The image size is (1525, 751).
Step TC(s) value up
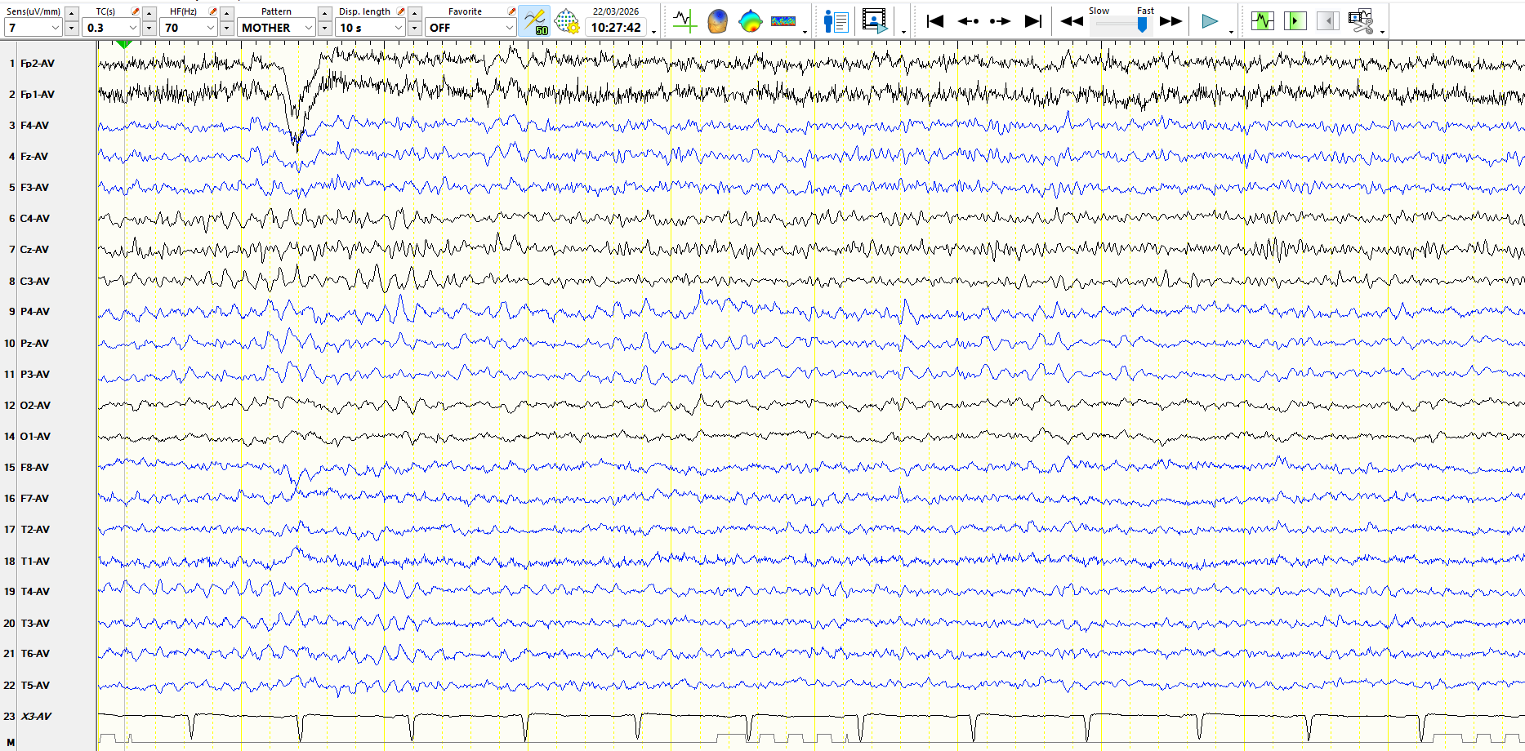tap(149, 13)
